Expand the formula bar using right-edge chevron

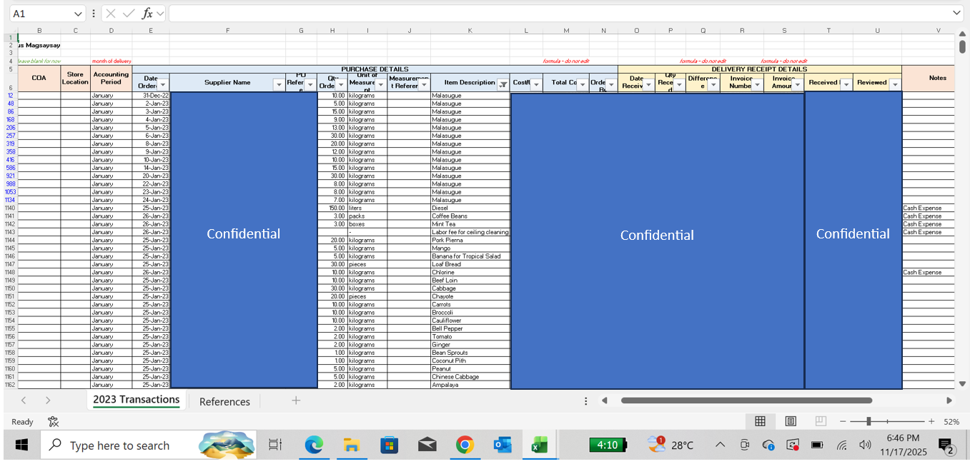957,14
